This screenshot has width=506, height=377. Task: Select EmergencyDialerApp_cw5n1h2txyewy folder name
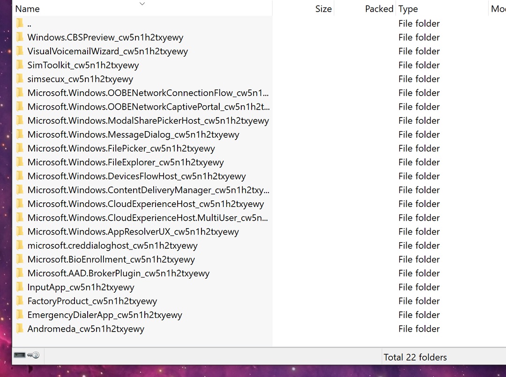point(104,315)
